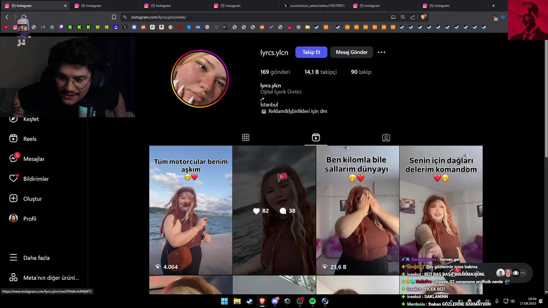Open the zoom magnifier in the address bar
Screen dimensions: 548x308
coord(403,17)
